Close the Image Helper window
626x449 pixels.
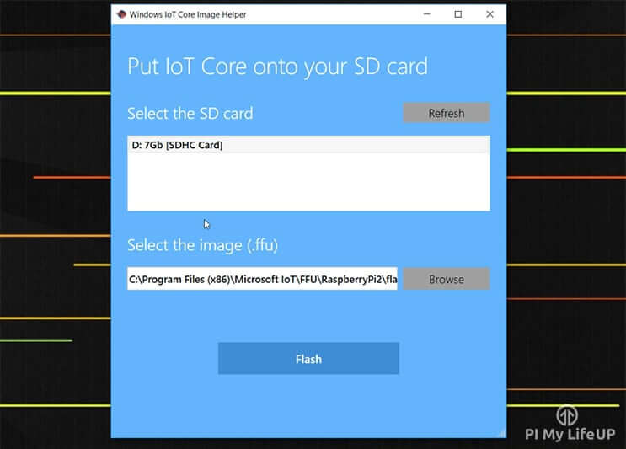pos(490,14)
